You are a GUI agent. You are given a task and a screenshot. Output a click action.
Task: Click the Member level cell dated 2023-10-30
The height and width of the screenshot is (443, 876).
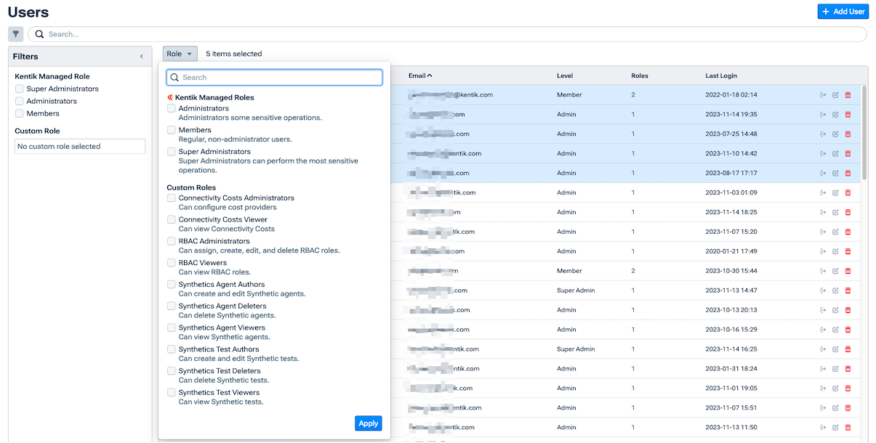pos(569,271)
